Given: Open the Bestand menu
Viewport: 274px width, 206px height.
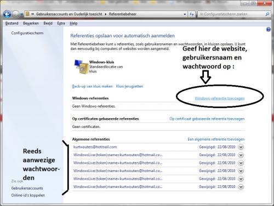Looking at the screenshot, I should point(12,23).
